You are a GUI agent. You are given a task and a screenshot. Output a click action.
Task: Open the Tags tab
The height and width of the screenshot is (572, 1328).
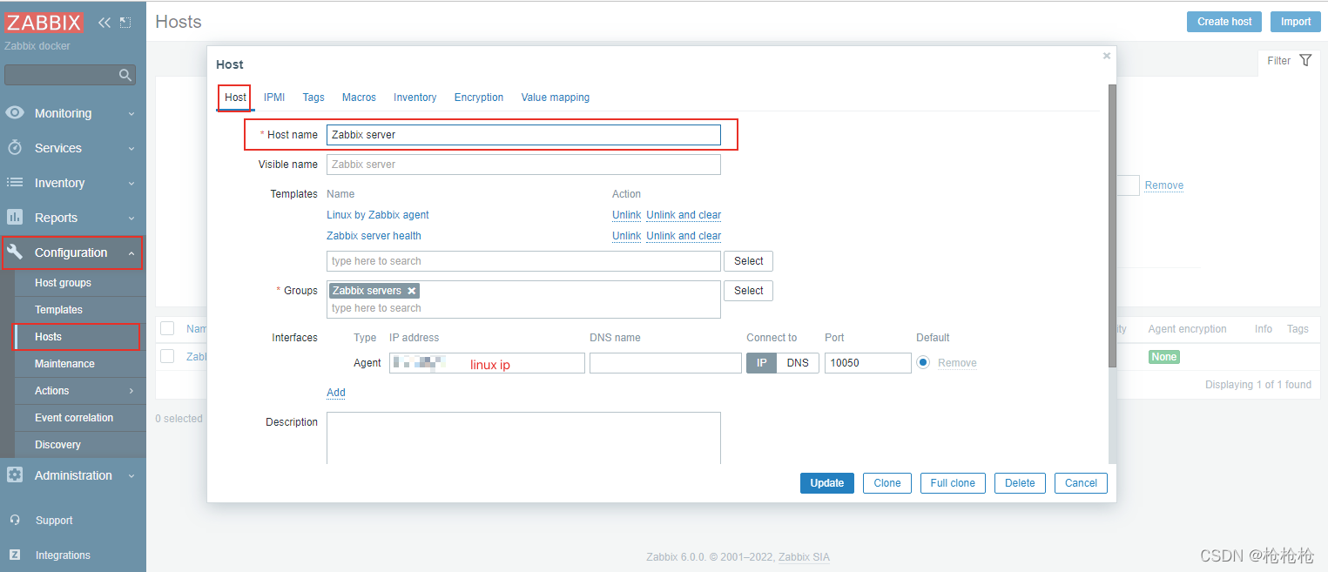pos(313,98)
